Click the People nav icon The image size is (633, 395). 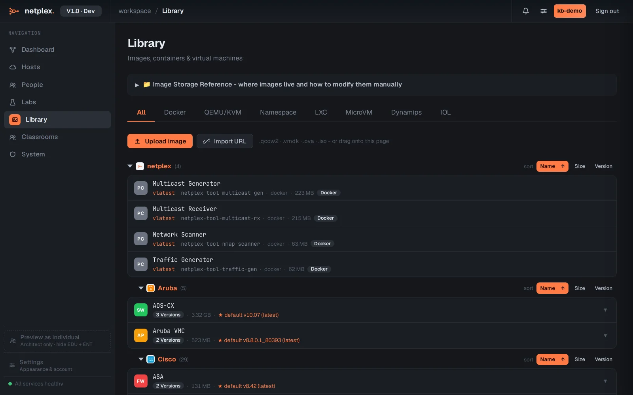pos(13,85)
